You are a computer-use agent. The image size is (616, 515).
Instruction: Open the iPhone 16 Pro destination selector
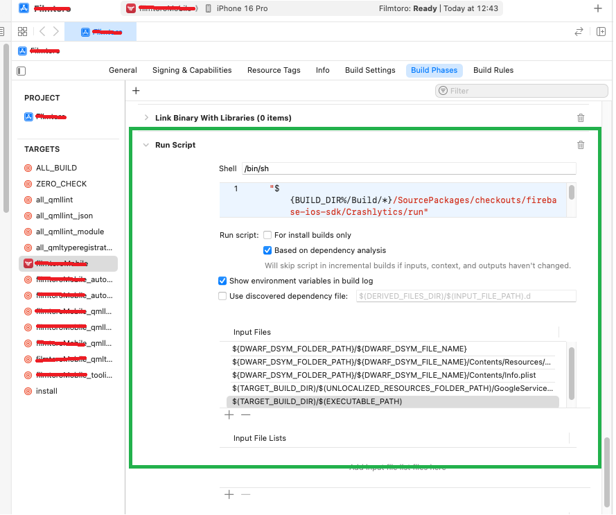(236, 8)
